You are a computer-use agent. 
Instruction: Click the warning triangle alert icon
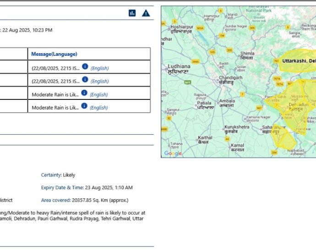click(146, 13)
